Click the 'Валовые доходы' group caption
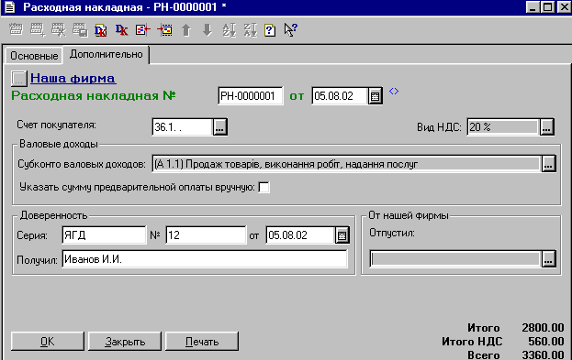 click(x=59, y=144)
